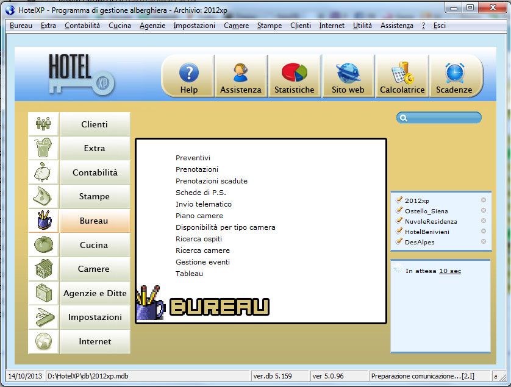Click the 10 sec waiting link

coord(450,271)
